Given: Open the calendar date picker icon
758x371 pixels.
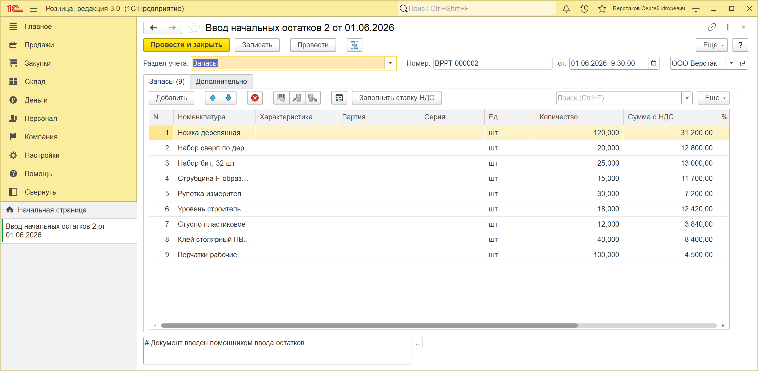Looking at the screenshot, I should point(653,63).
